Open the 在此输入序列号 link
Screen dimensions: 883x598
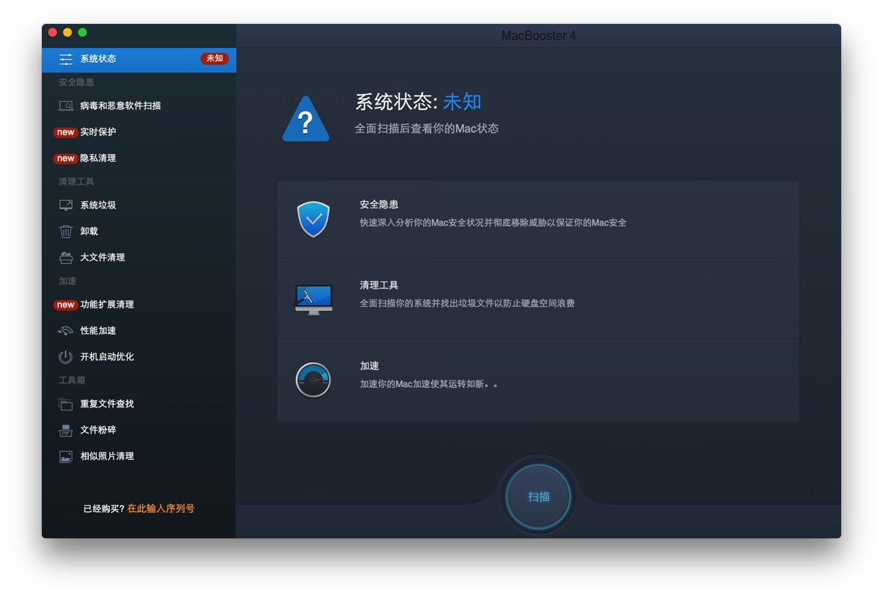[161, 508]
